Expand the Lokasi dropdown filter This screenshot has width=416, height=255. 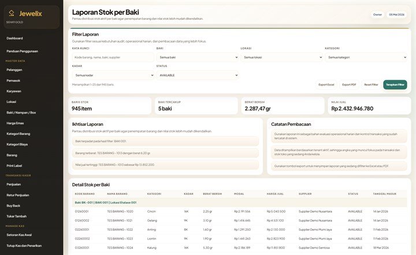[x=282, y=57]
